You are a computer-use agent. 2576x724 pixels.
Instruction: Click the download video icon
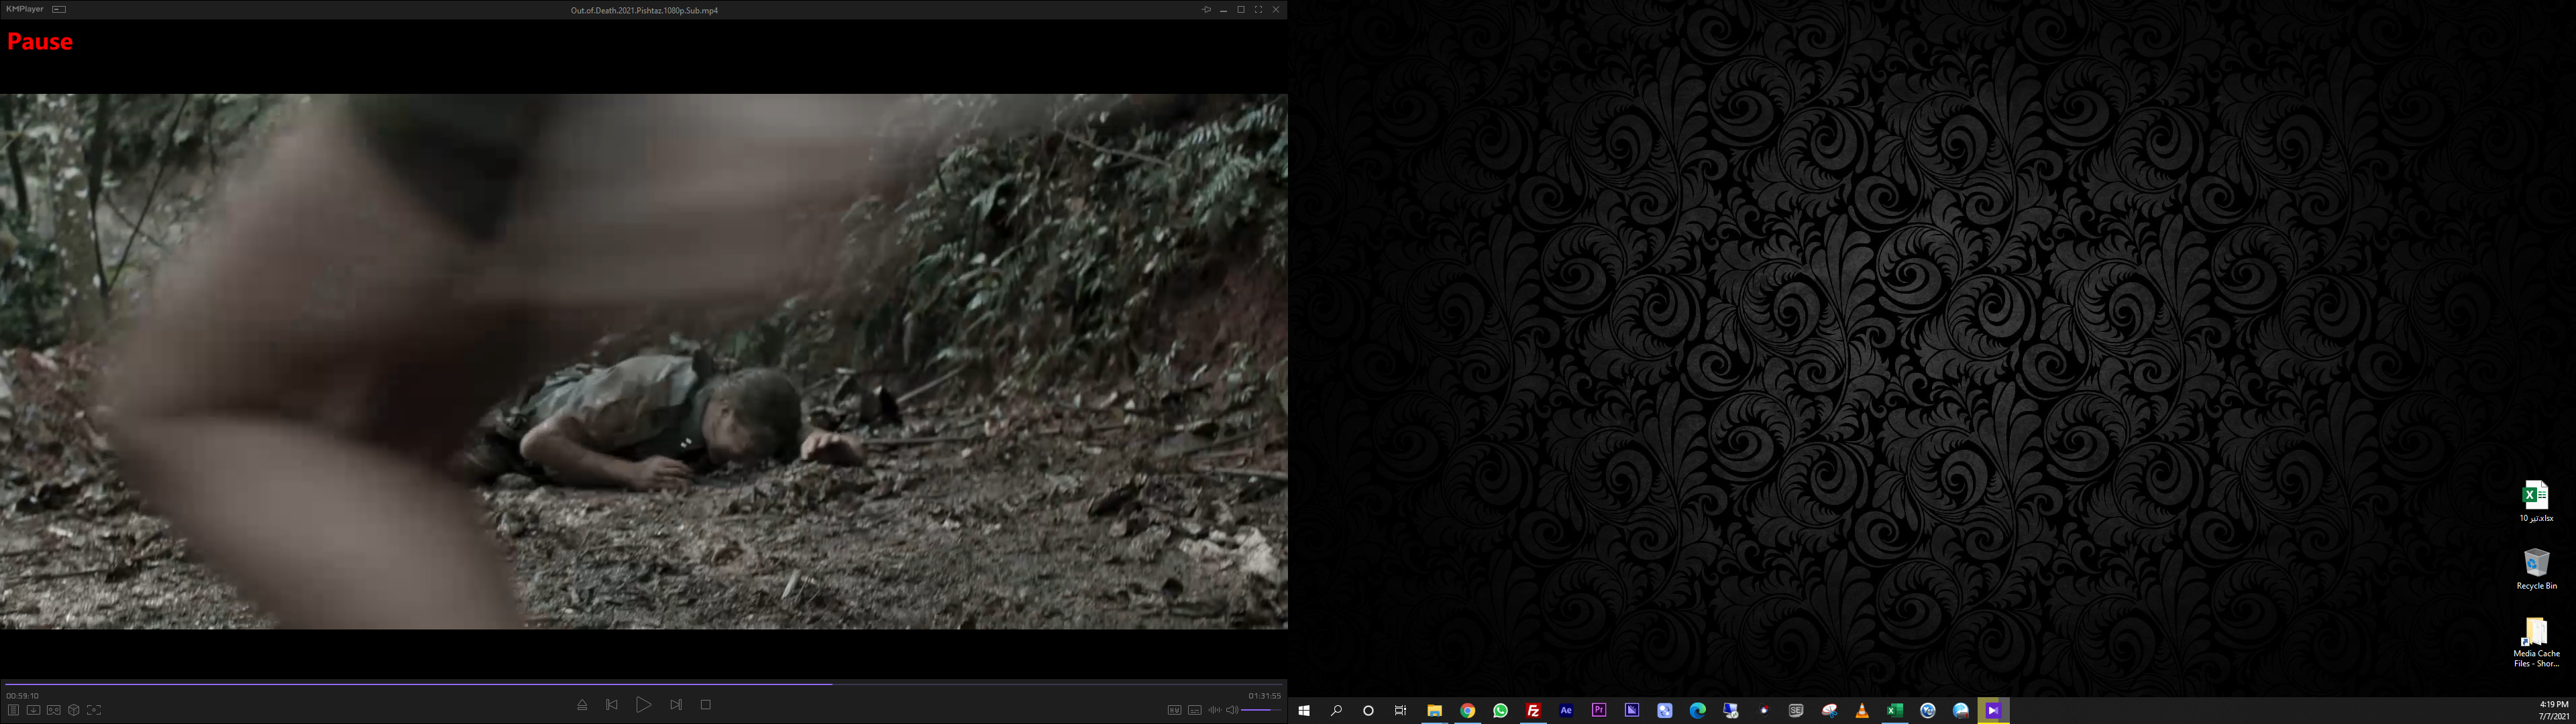pos(33,710)
